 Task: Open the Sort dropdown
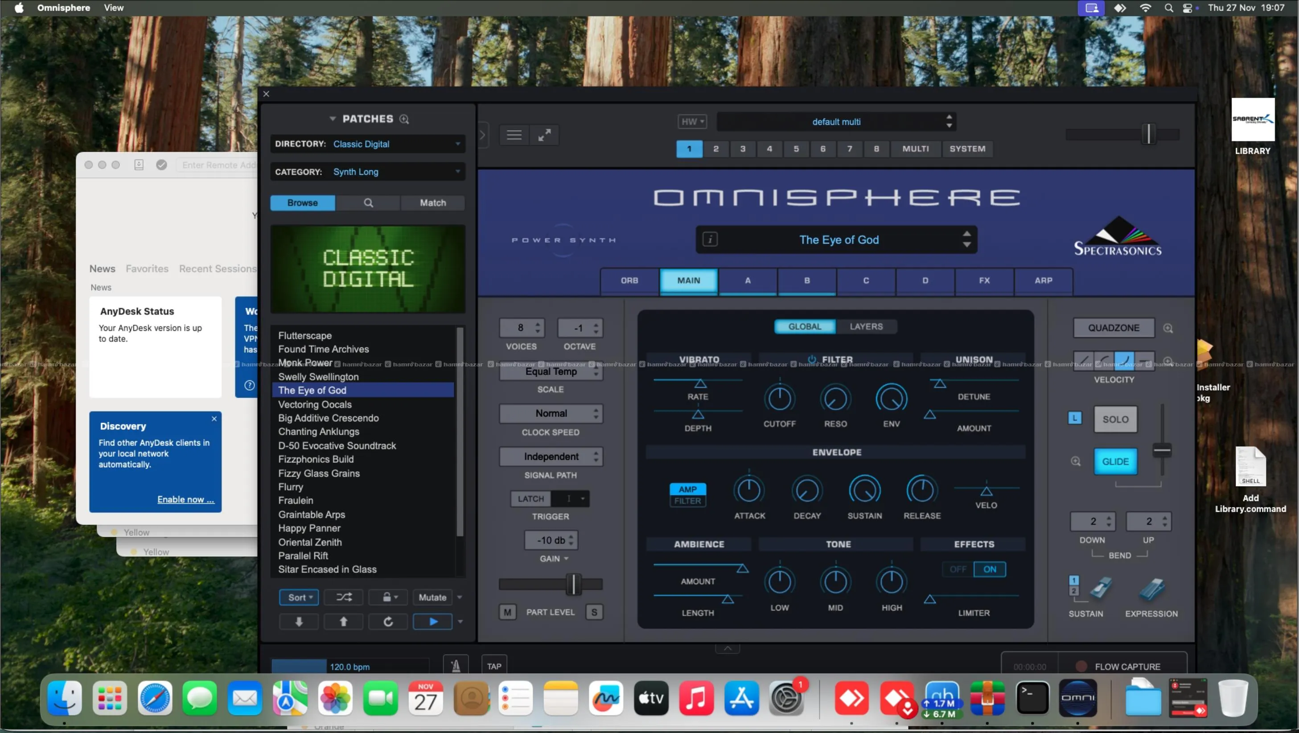[299, 597]
